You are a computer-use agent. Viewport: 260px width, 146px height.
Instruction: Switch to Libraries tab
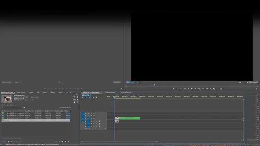click(x=31, y=93)
